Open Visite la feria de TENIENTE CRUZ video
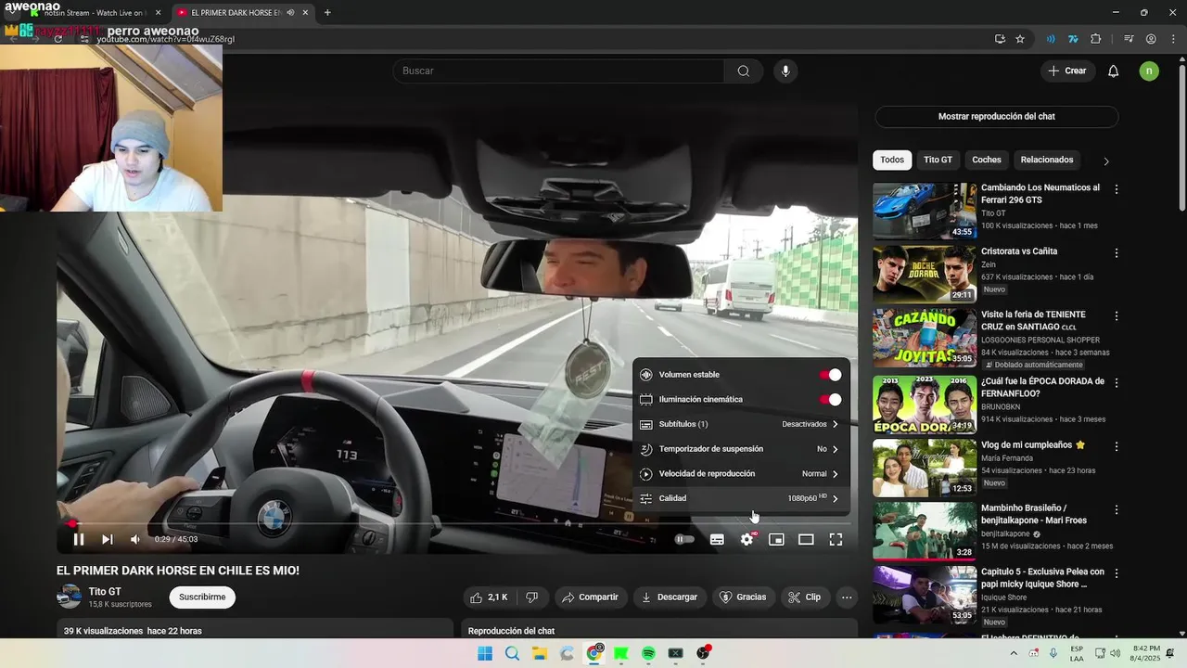 tap(925, 339)
